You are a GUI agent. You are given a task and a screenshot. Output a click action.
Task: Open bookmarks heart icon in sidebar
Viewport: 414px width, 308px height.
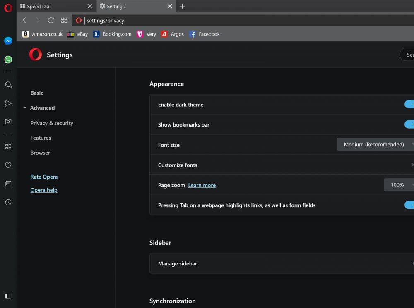pos(8,165)
